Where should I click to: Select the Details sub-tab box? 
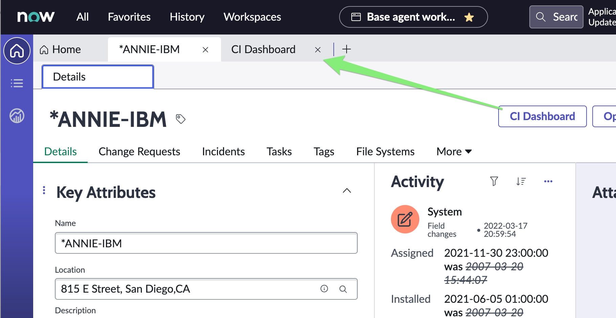click(x=98, y=77)
